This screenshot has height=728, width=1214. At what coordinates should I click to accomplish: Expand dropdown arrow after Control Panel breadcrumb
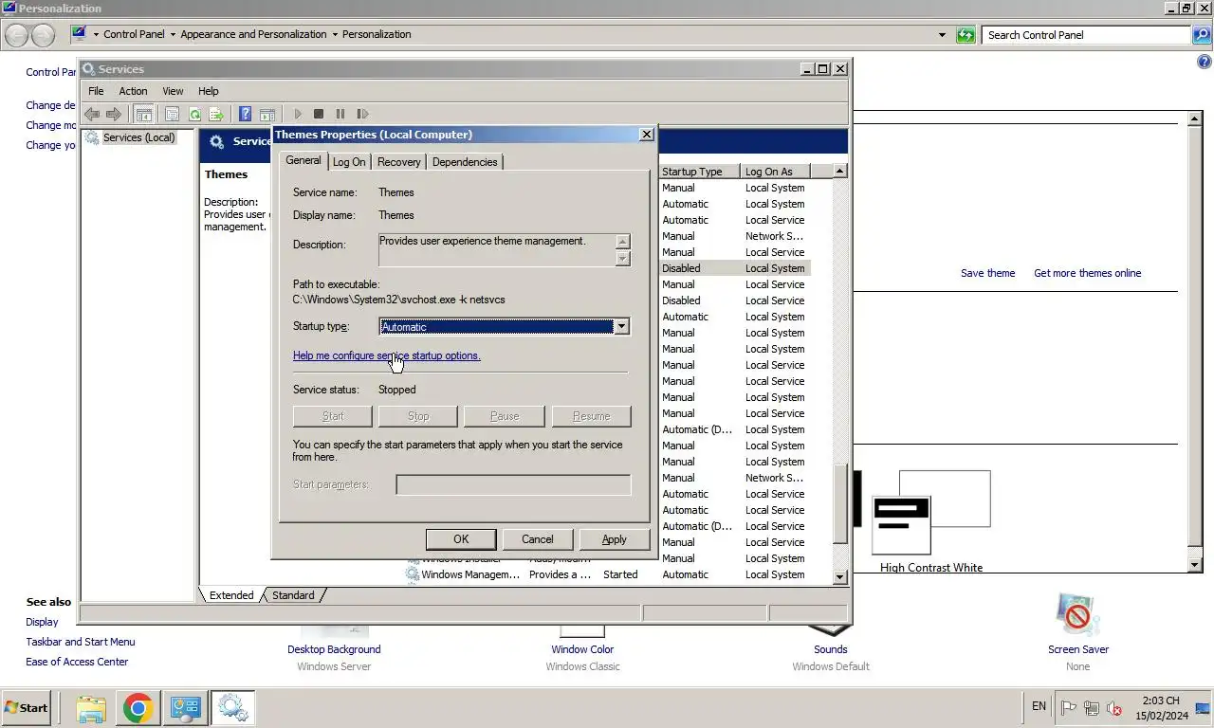click(172, 34)
